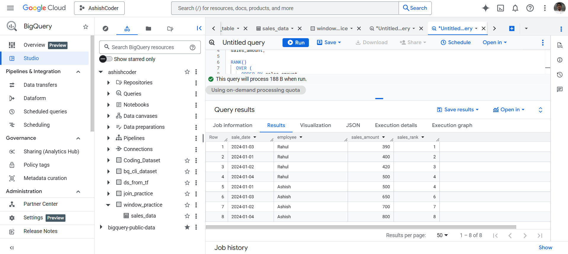
Task: Expand the Notebooks tree node
Action: point(108,105)
